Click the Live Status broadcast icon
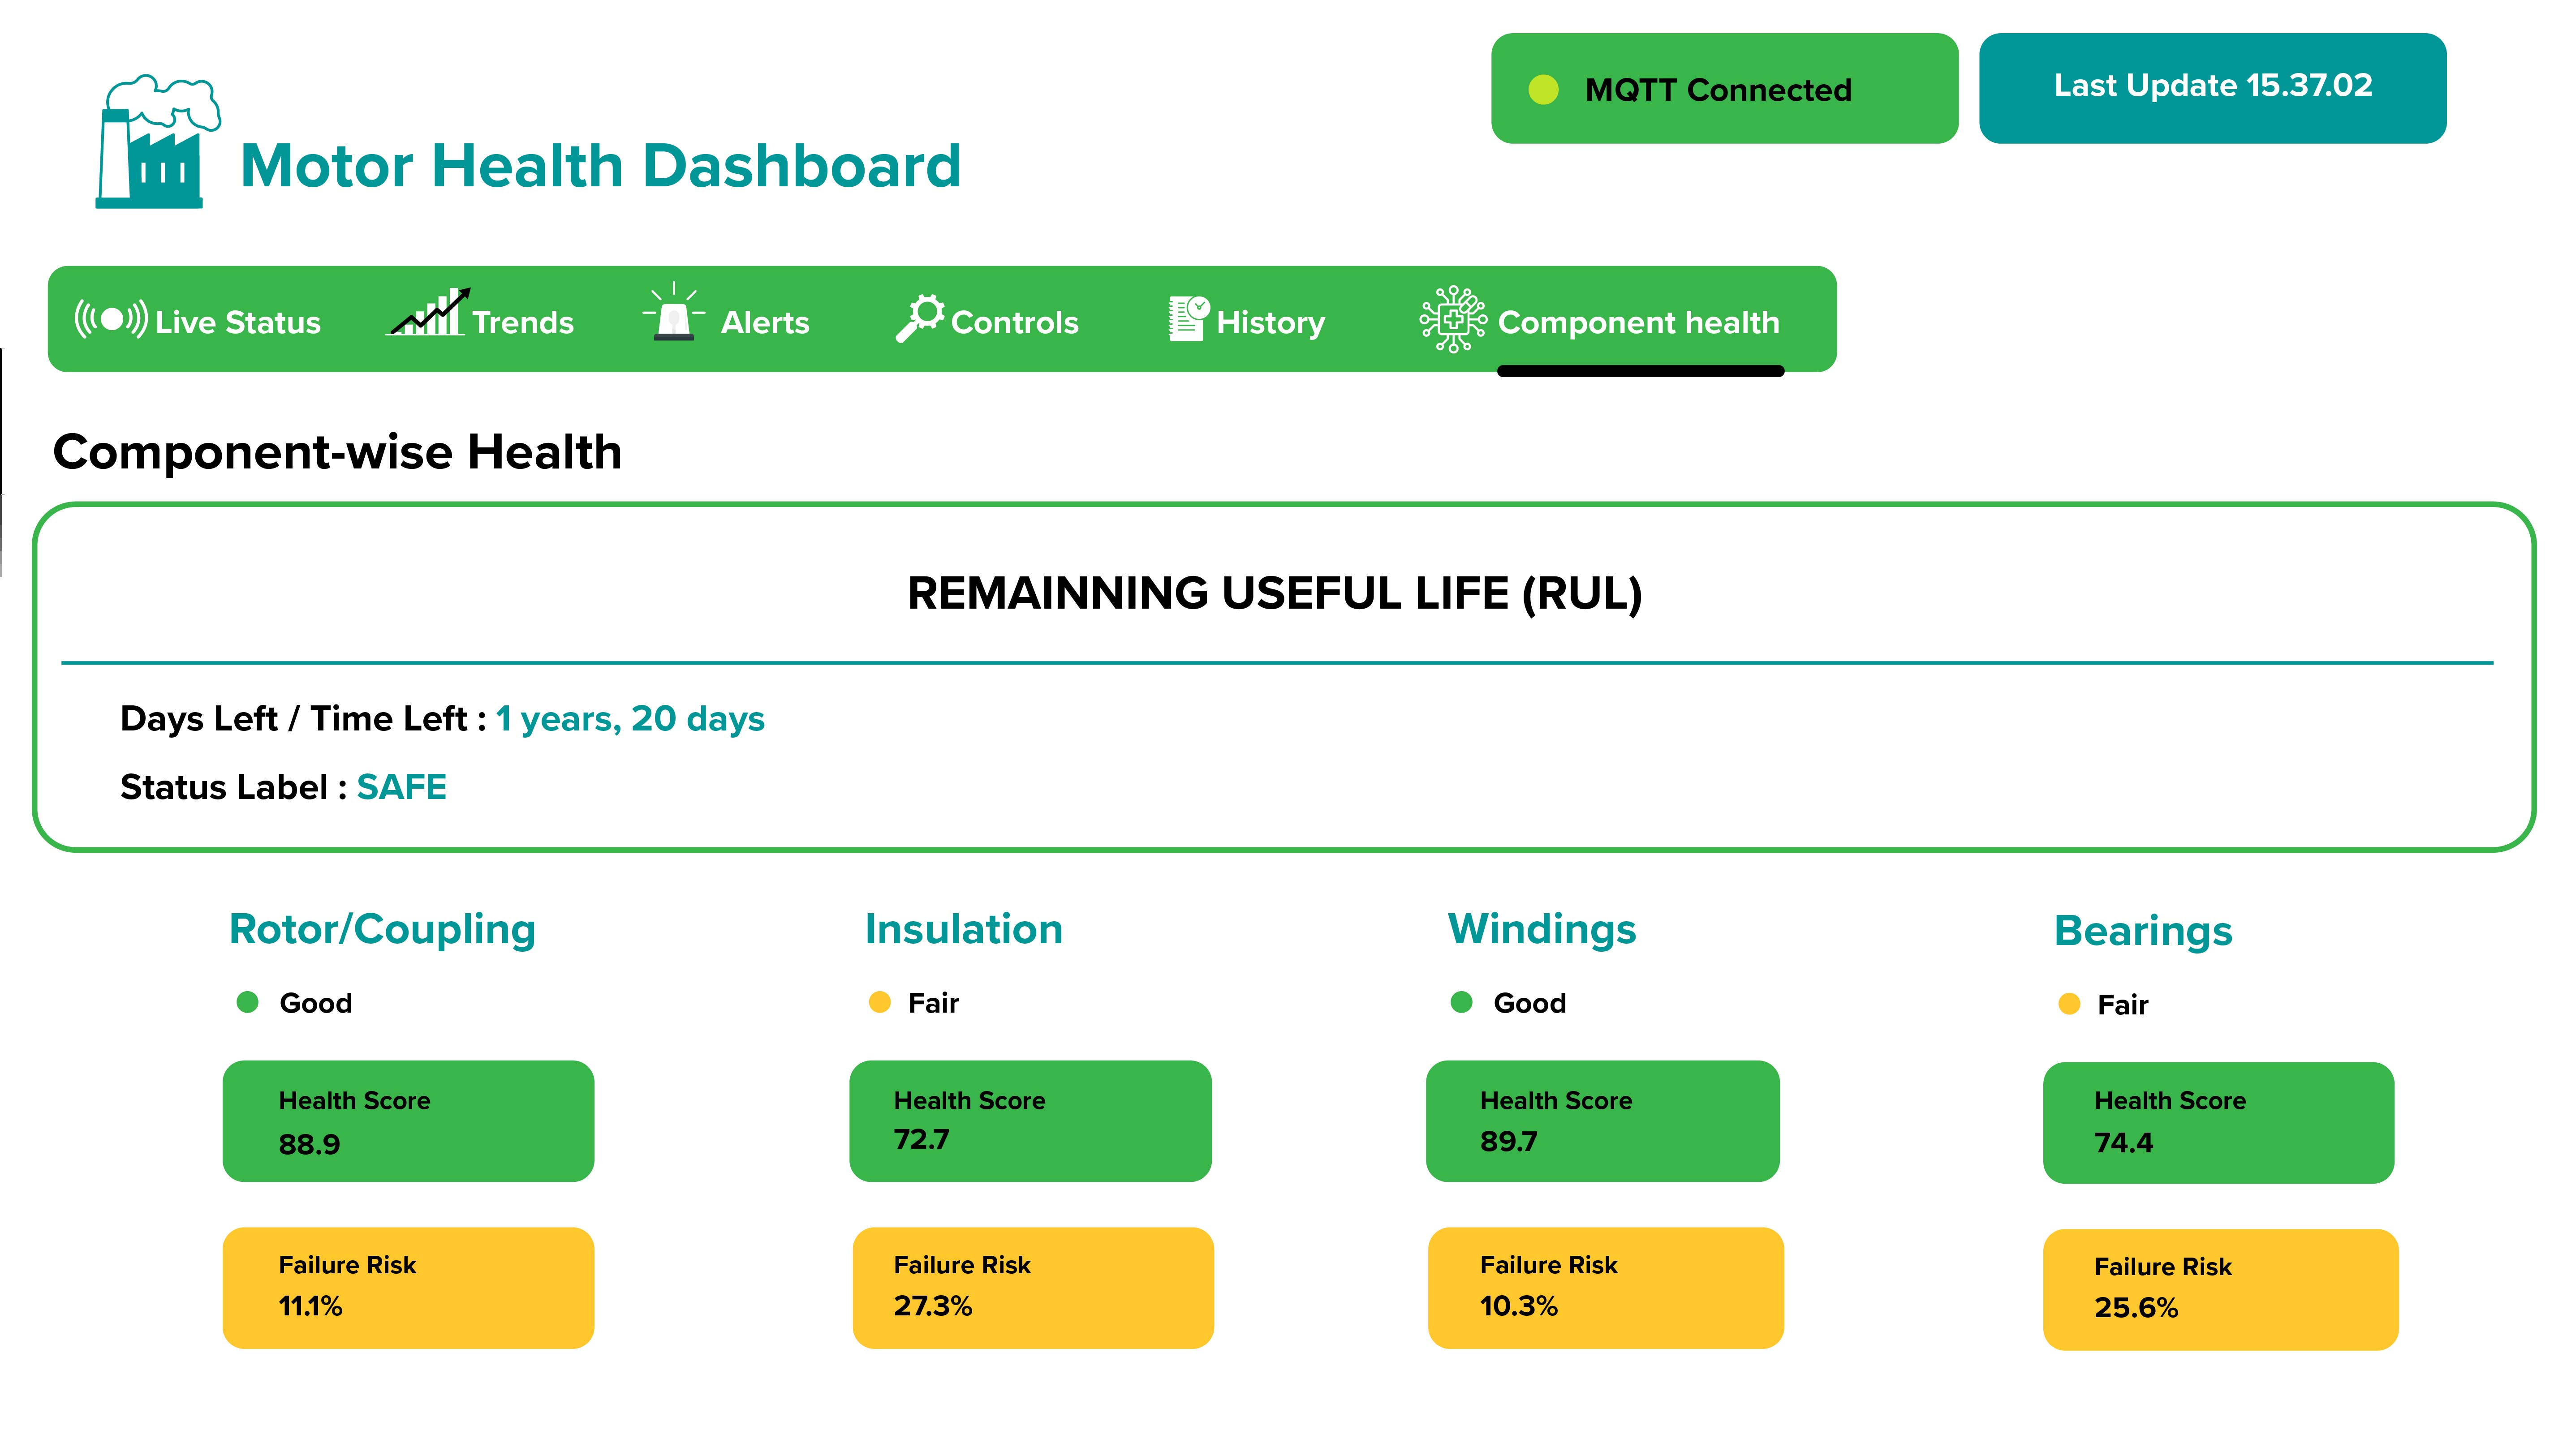This screenshot has height=1456, width=2550. pyautogui.click(x=111, y=320)
